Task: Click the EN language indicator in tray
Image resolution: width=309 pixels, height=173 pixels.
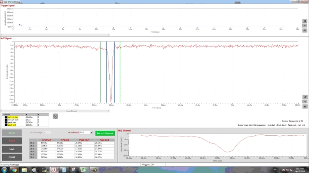Action: coord(275,170)
